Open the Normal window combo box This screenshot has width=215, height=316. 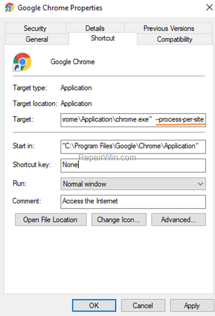[133, 184]
